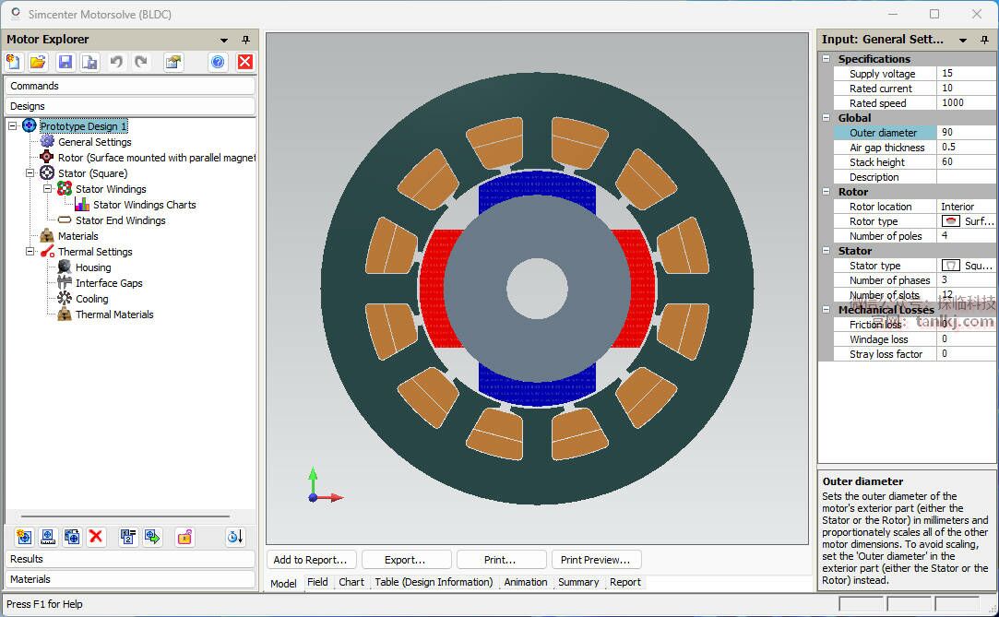Click the design sizing icon with ruler

coord(48,537)
